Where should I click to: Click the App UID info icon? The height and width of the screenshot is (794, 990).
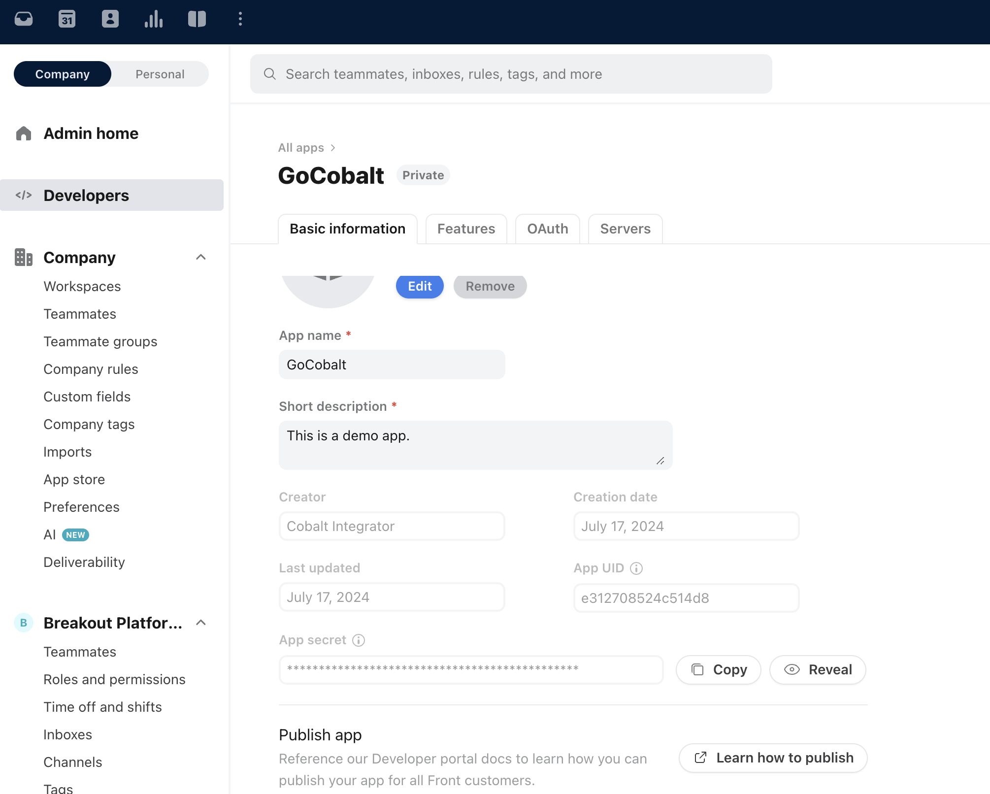coord(636,568)
